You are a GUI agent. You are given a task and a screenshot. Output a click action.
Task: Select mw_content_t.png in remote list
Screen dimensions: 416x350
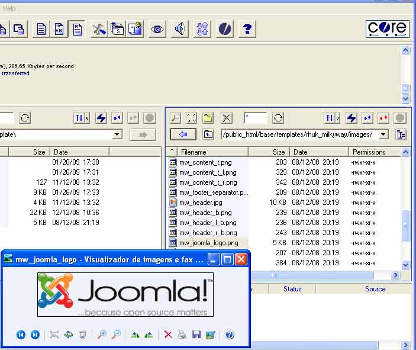pyautogui.click(x=205, y=162)
